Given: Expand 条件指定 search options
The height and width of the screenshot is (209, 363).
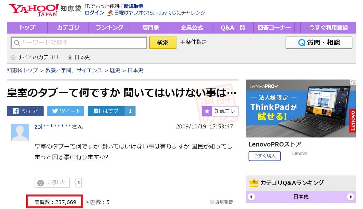Looking at the screenshot, I should click(194, 42).
